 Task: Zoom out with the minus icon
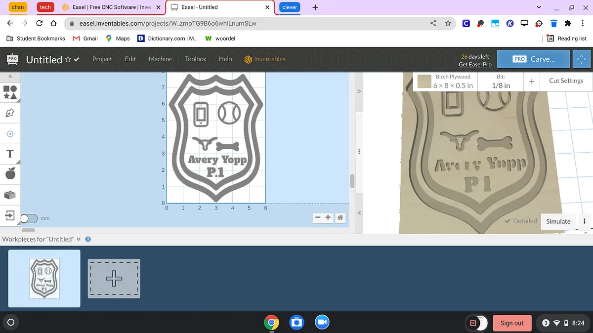click(318, 217)
